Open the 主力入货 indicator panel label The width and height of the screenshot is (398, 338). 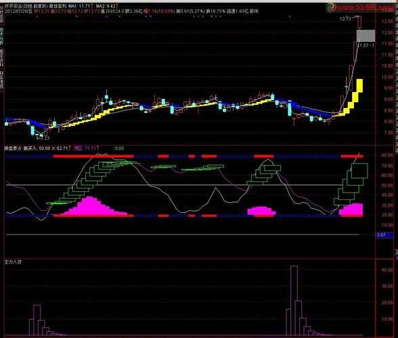click(x=13, y=262)
